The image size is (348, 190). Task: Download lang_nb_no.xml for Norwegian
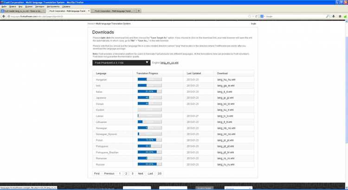[226, 128]
